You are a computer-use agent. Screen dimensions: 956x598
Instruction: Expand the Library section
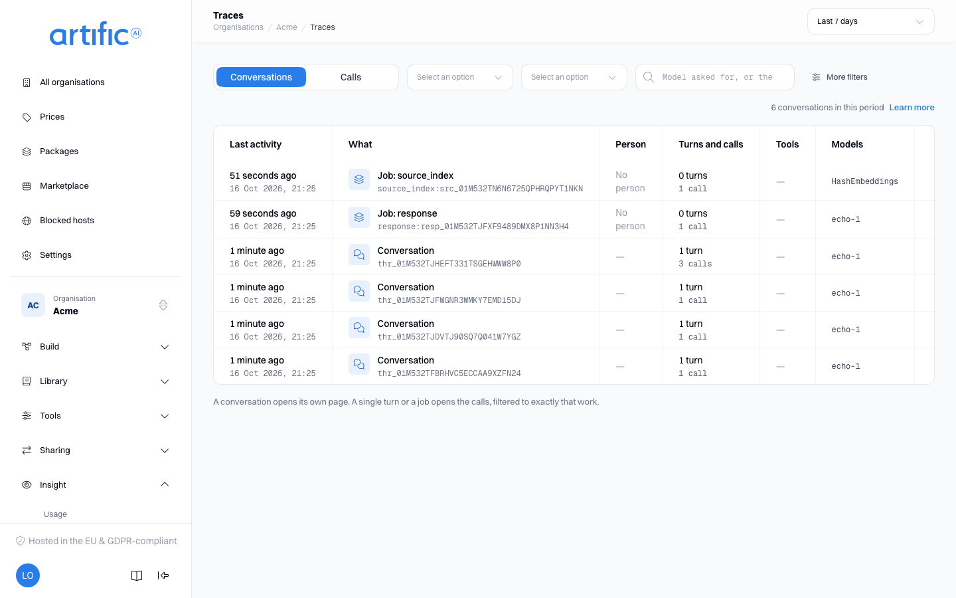point(96,381)
